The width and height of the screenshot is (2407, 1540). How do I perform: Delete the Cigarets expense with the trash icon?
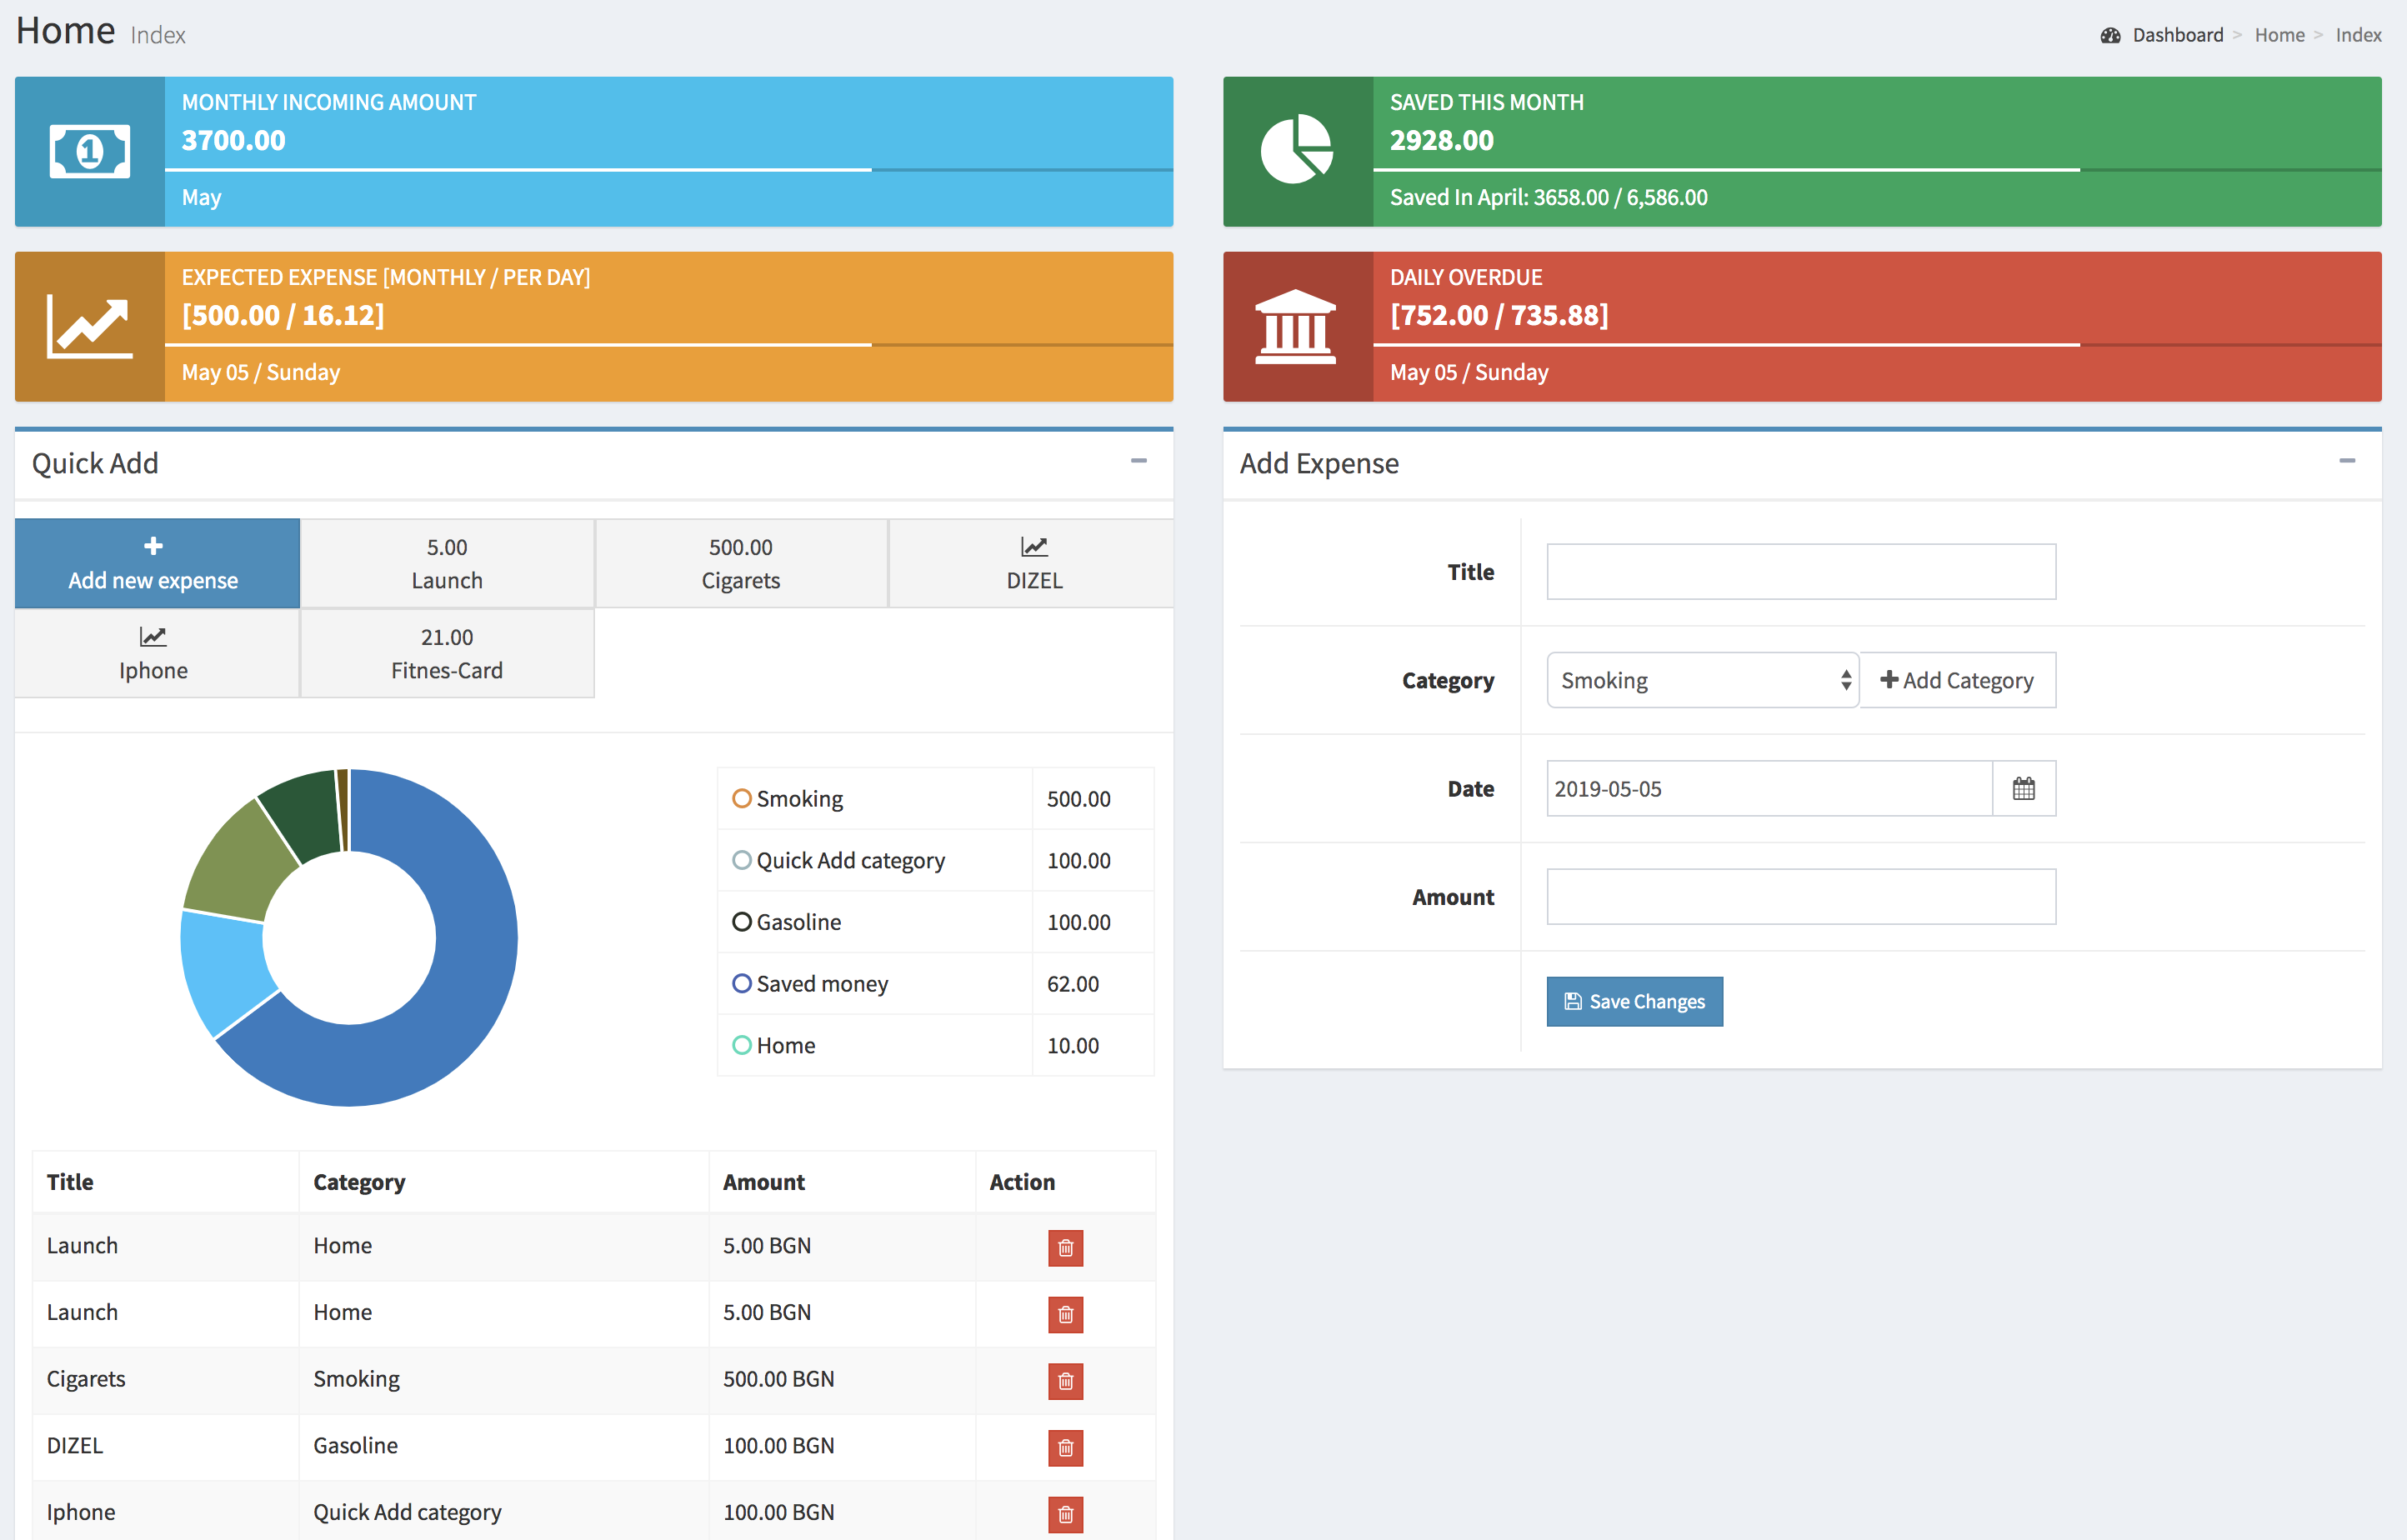[x=1065, y=1381]
